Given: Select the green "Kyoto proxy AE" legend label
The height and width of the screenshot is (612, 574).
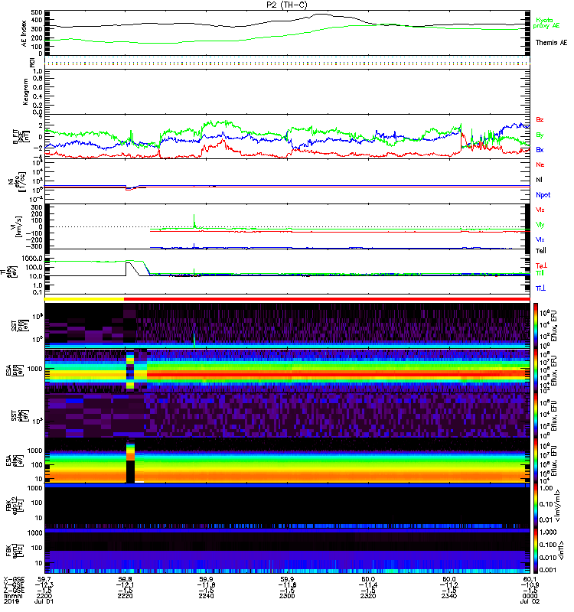Looking at the screenshot, I should (546, 23).
